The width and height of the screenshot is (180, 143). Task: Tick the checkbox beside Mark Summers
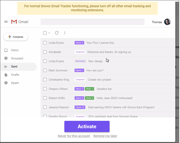(45, 70)
